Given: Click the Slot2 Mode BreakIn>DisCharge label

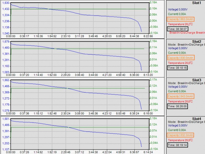Looking at the screenshot, I should [x=186, y=44].
